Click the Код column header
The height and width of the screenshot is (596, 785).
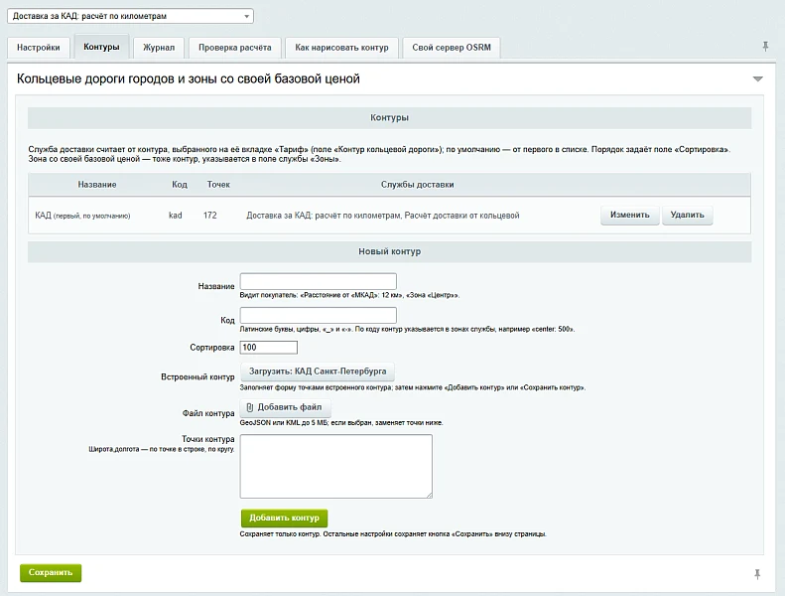[x=180, y=185]
